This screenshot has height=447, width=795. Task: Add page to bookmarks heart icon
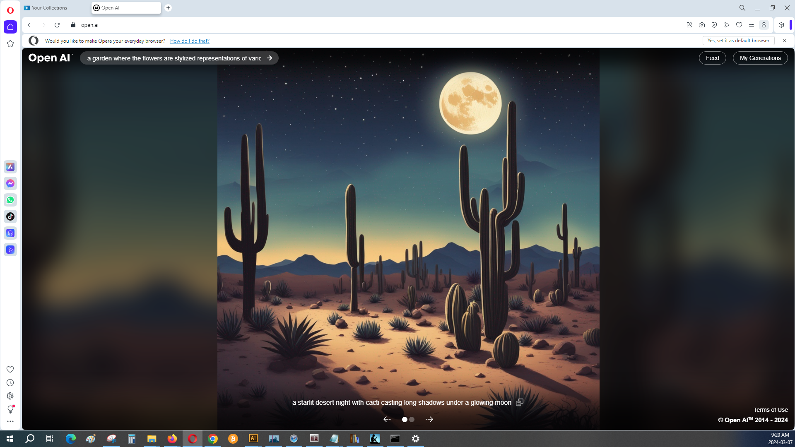click(x=739, y=25)
